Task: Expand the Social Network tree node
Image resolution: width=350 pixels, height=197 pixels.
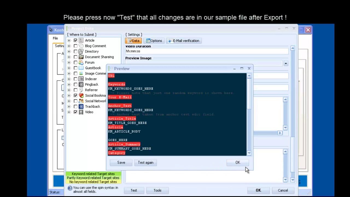Action: pos(69,101)
